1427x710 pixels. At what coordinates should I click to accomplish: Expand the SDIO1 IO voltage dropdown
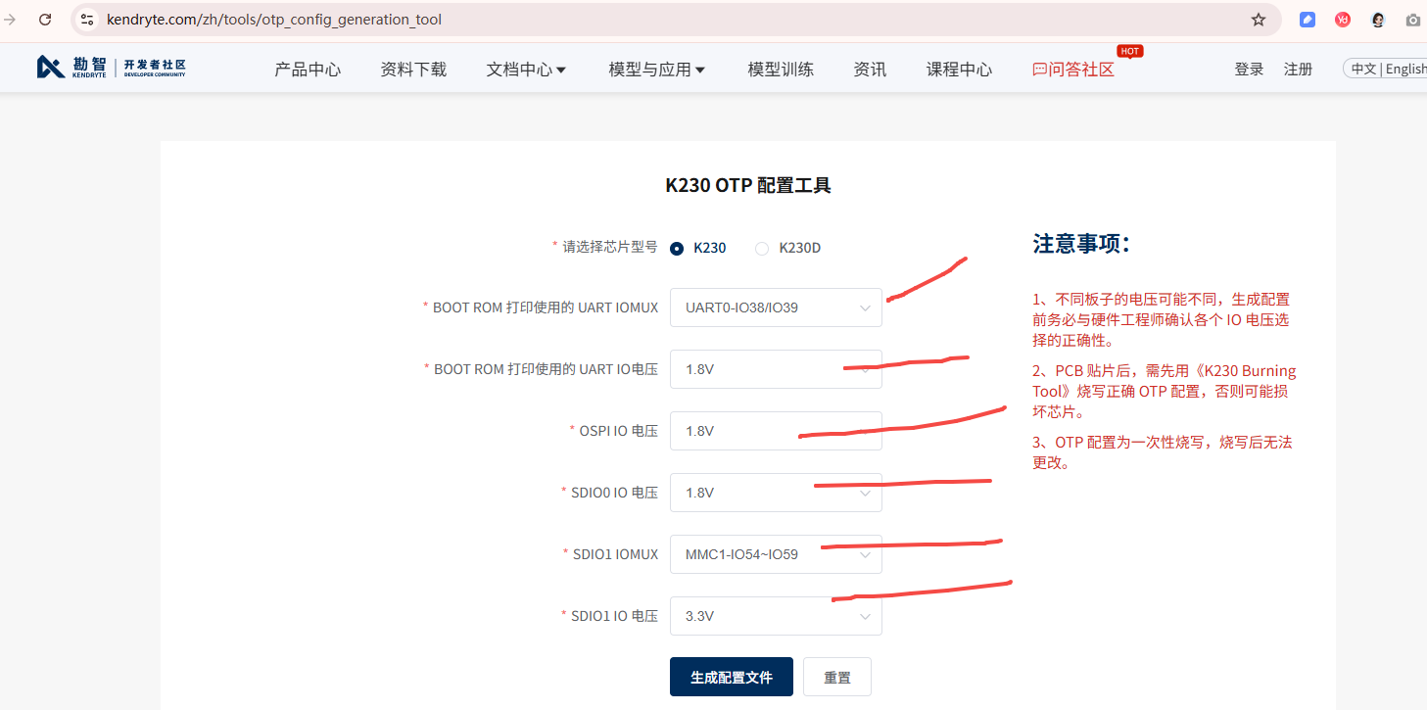click(x=776, y=616)
